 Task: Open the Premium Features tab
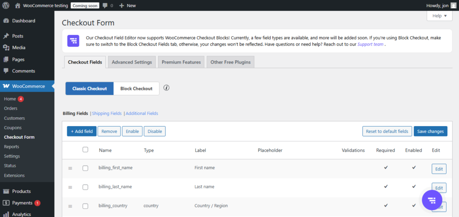[x=181, y=62]
